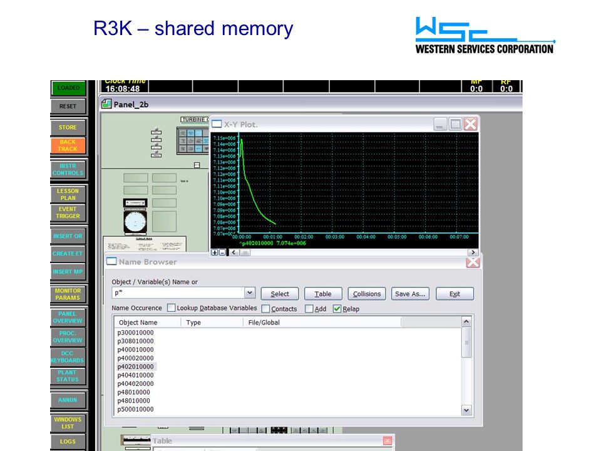Viewport: 601px width, 451px height.
Task: Click the list scroll up arrow
Action: (x=466, y=321)
